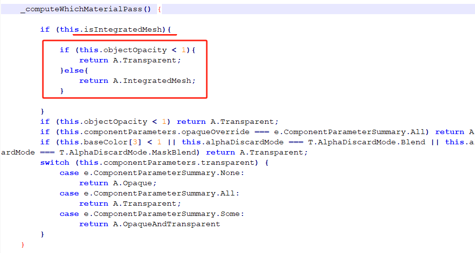Click the 'switch' keyword line
This screenshot has height=253, width=475.
154,163
